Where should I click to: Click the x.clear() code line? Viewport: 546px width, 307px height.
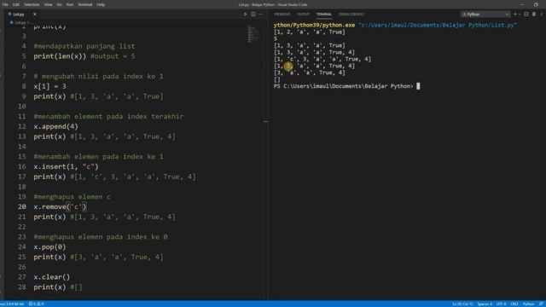52,277
